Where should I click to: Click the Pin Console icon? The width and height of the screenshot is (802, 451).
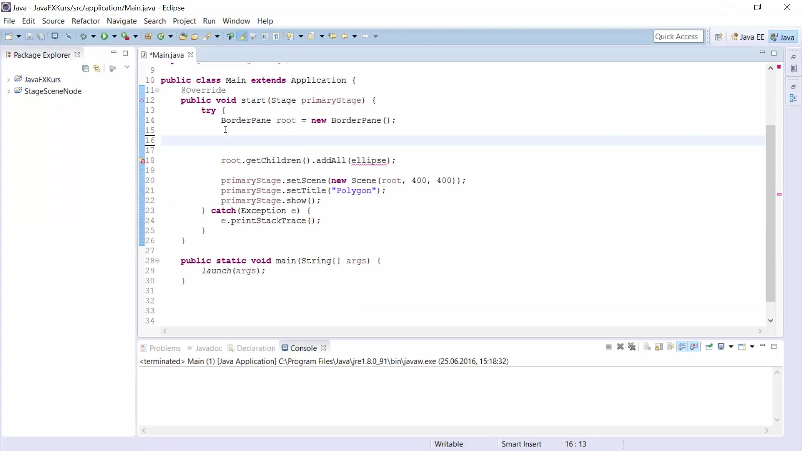click(x=709, y=347)
